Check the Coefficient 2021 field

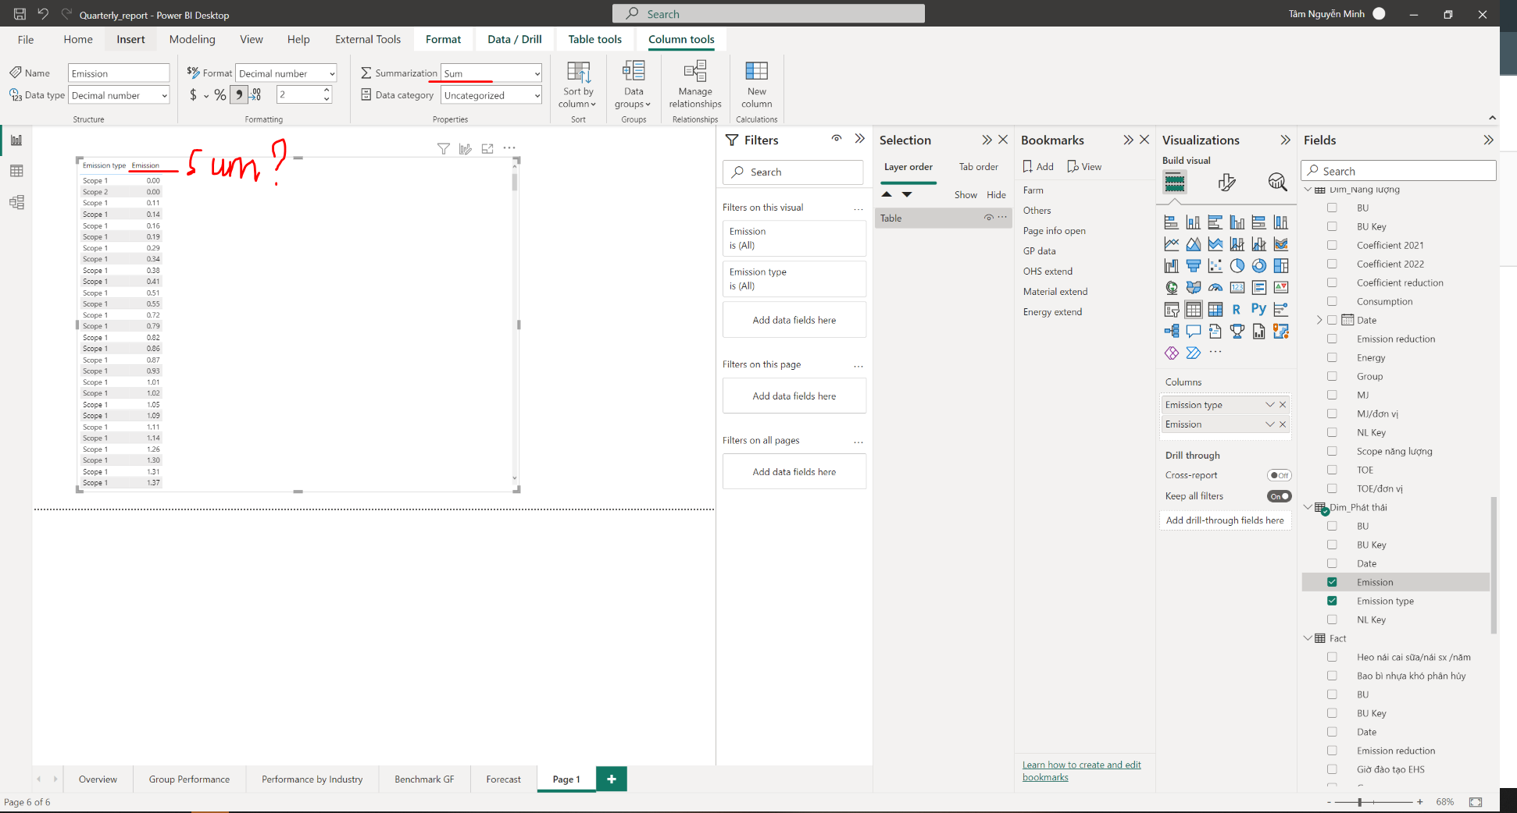pos(1332,245)
